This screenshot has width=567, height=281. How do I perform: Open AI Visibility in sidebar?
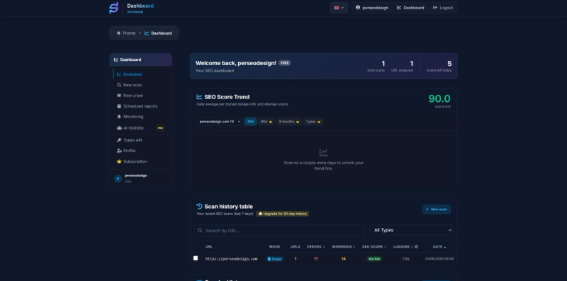point(130,128)
